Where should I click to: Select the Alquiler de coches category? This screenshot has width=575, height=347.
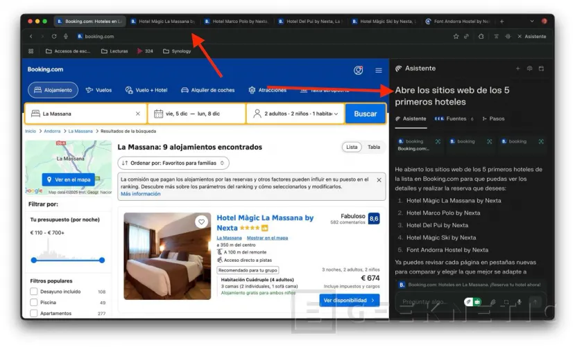point(207,90)
